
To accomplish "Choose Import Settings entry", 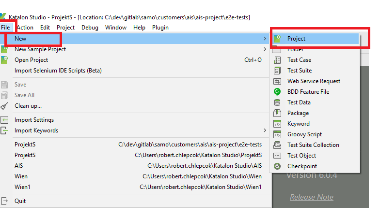I will pos(135,120).
